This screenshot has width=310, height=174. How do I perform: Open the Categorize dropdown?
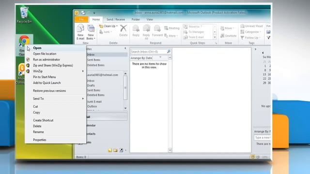coord(251,32)
